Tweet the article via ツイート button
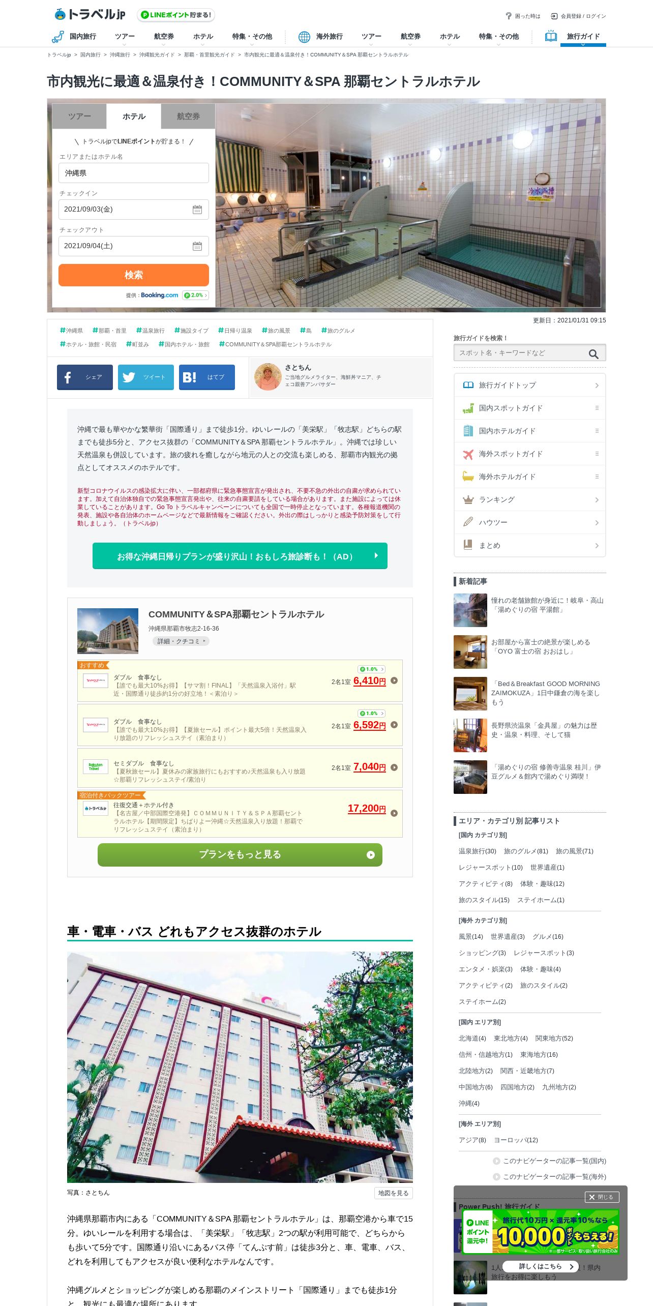Image resolution: width=653 pixels, height=1306 pixels. coord(146,377)
